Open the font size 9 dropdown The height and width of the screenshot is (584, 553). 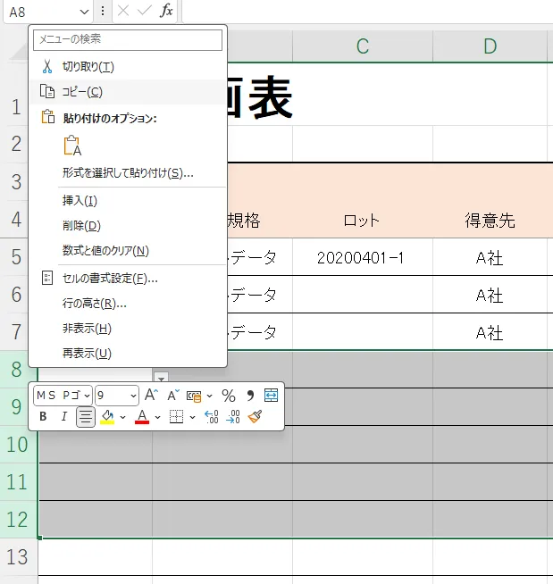[133, 396]
